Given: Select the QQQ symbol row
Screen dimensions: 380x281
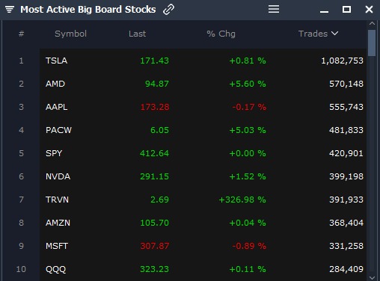Looking at the screenshot, I should pos(203,269).
